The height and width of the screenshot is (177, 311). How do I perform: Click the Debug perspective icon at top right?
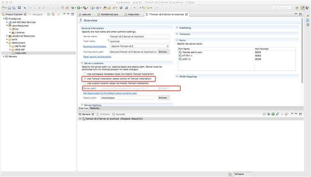[307, 8]
